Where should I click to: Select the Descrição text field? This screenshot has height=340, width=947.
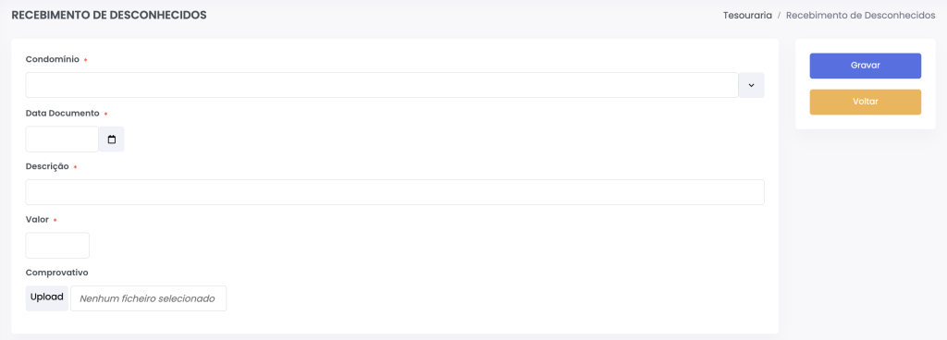click(x=395, y=192)
